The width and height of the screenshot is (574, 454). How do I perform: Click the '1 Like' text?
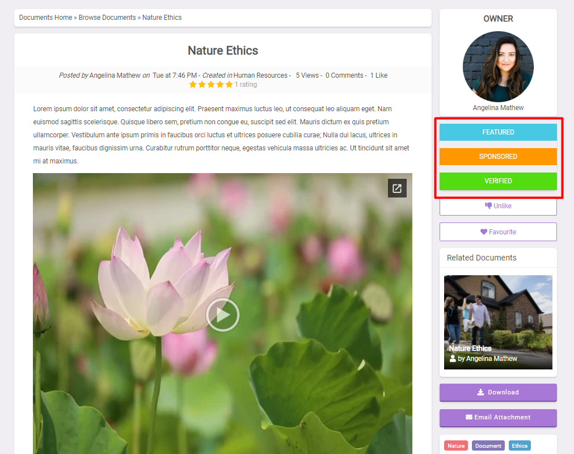click(x=379, y=75)
